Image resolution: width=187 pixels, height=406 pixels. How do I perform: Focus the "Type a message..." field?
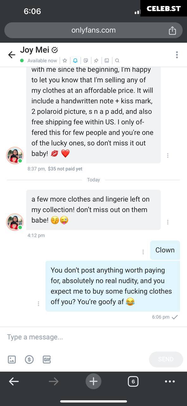click(93, 337)
